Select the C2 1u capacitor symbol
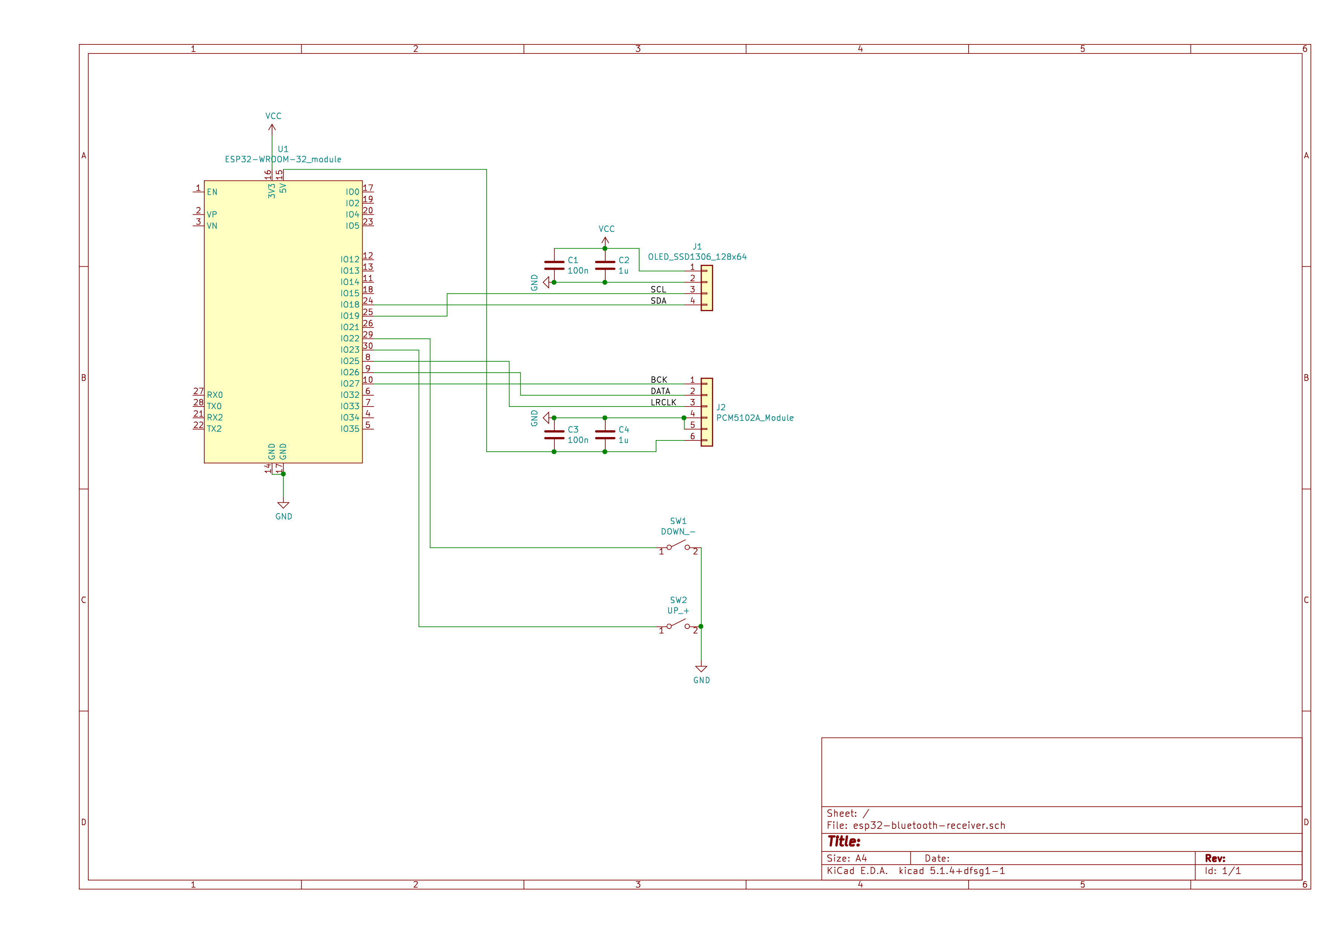The width and height of the screenshot is (1322, 934). point(604,265)
